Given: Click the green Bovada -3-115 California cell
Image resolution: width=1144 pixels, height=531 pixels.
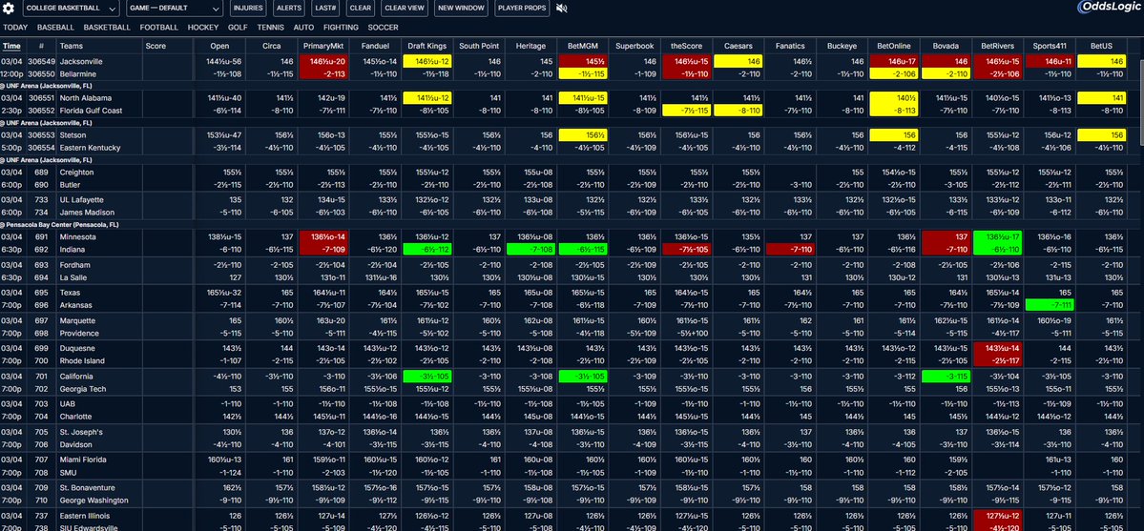Looking at the screenshot, I should 946,377.
